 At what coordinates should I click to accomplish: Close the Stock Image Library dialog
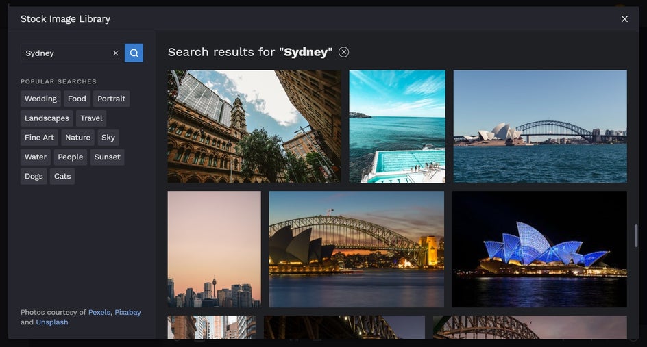pos(624,19)
